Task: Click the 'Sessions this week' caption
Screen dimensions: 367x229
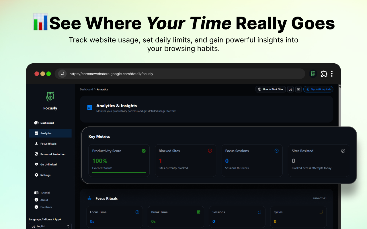Action: (x=237, y=168)
